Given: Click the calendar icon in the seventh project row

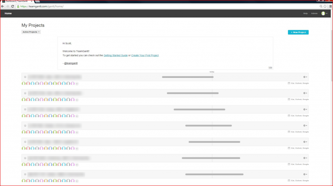Looking at the screenshot, I should click(x=289, y=180).
